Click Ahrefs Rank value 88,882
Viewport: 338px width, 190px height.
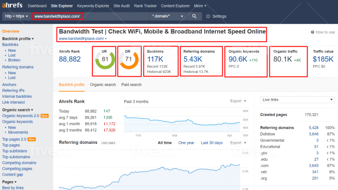point(70,59)
